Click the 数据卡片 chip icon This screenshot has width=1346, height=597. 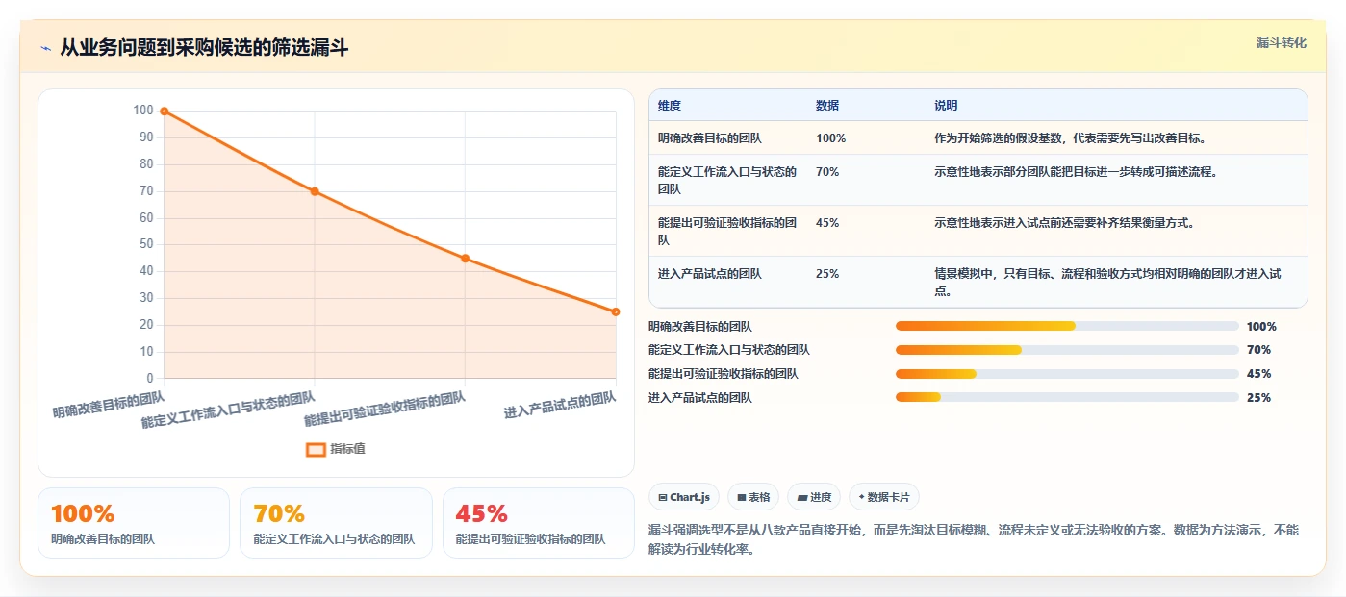(x=861, y=497)
